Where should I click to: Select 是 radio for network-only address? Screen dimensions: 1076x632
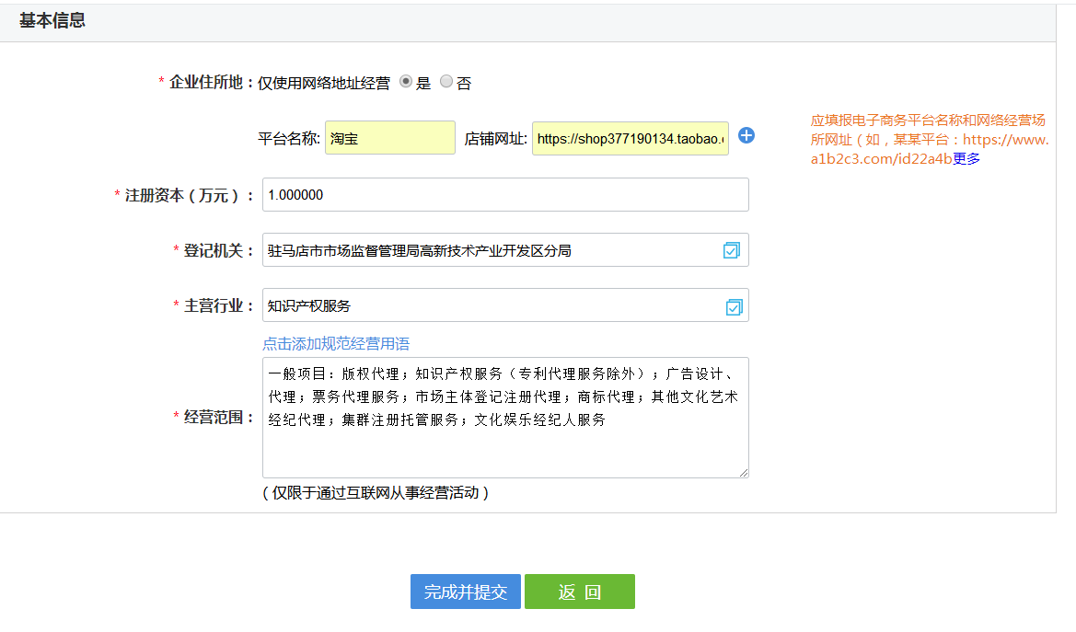pyautogui.click(x=406, y=82)
